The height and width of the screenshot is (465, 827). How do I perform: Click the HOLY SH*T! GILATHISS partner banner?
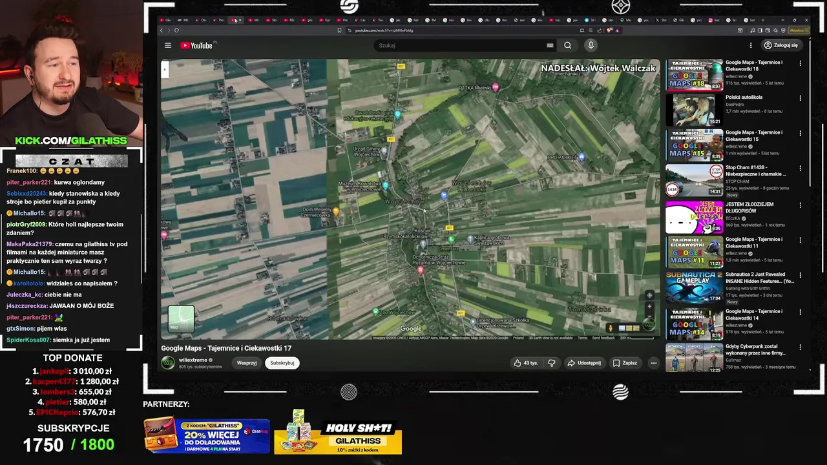pyautogui.click(x=338, y=433)
